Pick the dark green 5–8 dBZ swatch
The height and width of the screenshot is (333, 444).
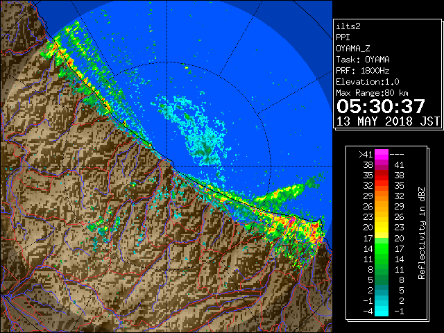[x=382, y=280]
